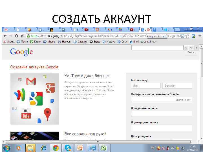Go back with the browser back arrow
This screenshot has width=203, height=152.
[5, 36]
